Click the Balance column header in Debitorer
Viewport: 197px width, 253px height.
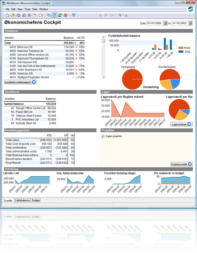(x=69, y=38)
